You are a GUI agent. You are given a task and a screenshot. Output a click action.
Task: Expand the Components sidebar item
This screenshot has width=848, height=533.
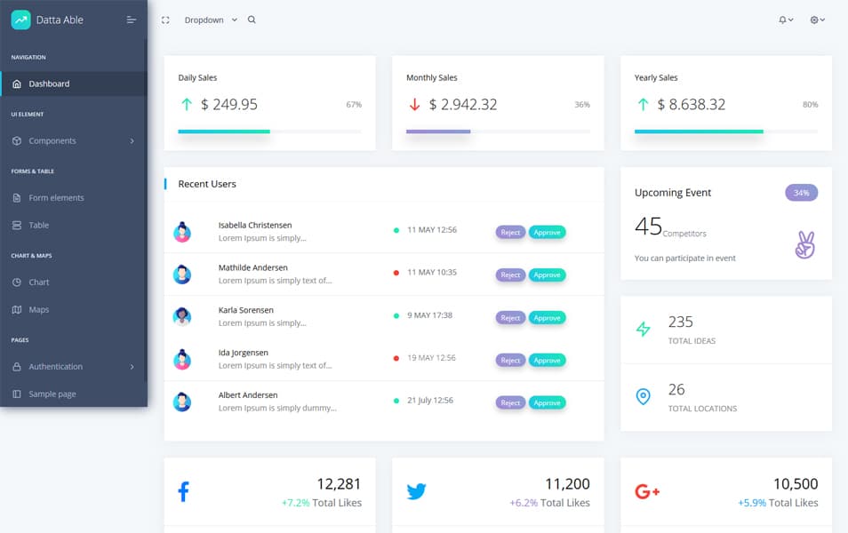pos(73,140)
